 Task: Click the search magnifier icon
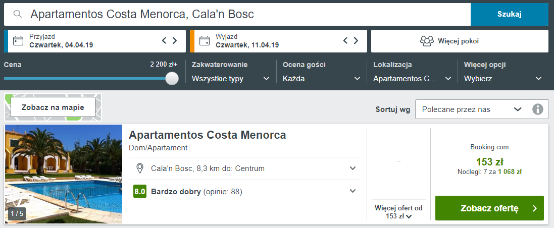pyautogui.click(x=18, y=14)
